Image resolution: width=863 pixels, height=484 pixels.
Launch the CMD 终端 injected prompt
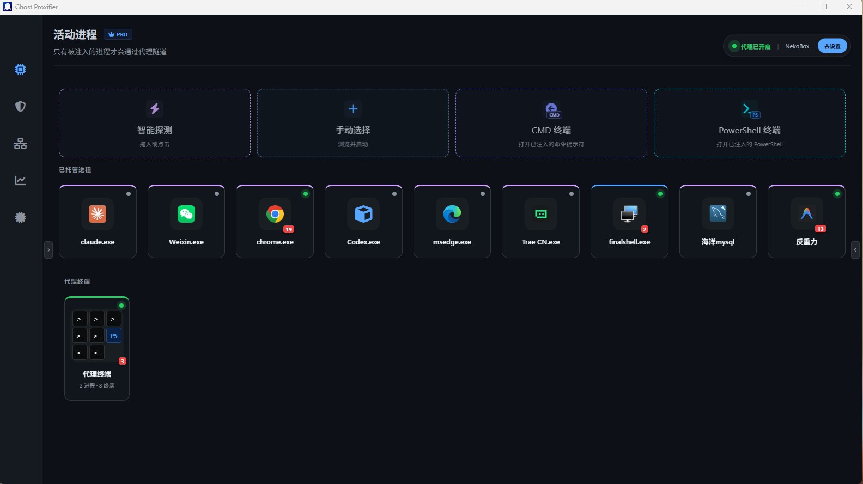551,123
